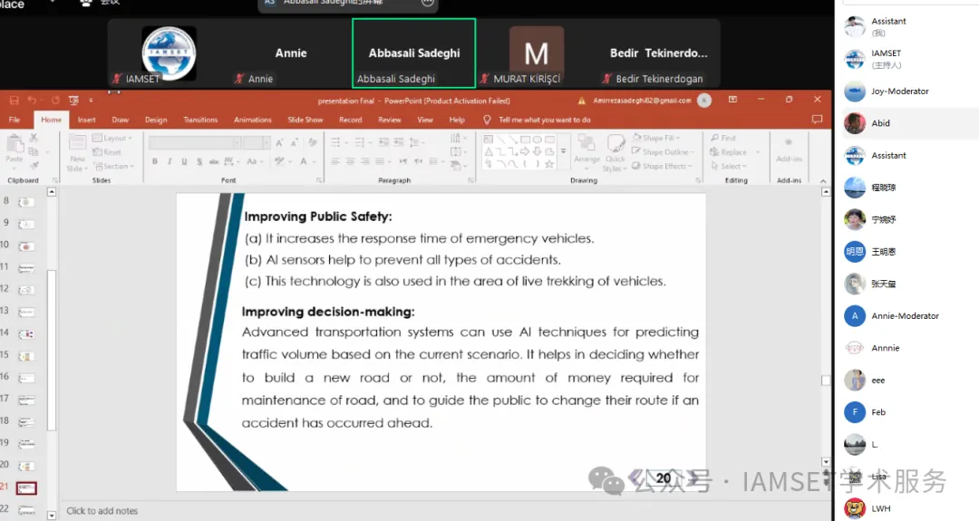
Task: Apply Bold formatting
Action: coord(155,161)
